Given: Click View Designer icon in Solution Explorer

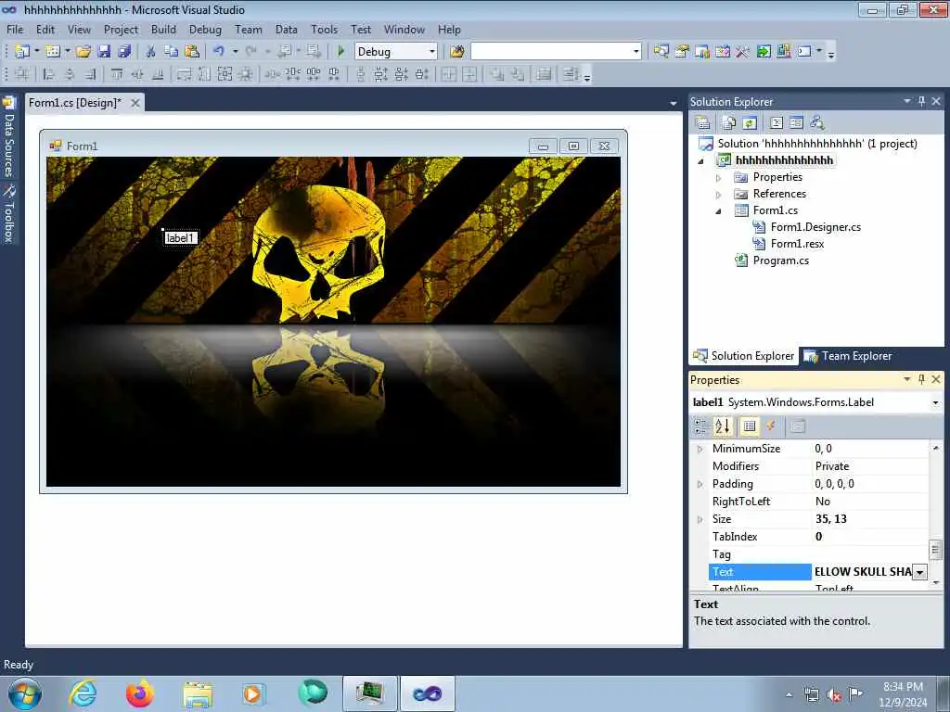Looking at the screenshot, I should (x=797, y=123).
